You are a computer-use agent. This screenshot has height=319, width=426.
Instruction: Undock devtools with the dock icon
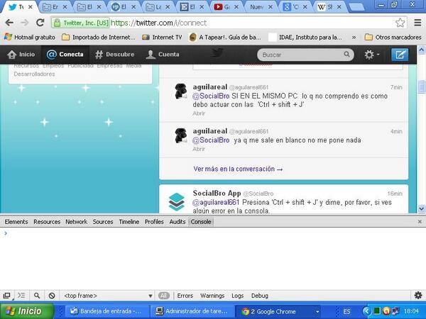point(7,296)
